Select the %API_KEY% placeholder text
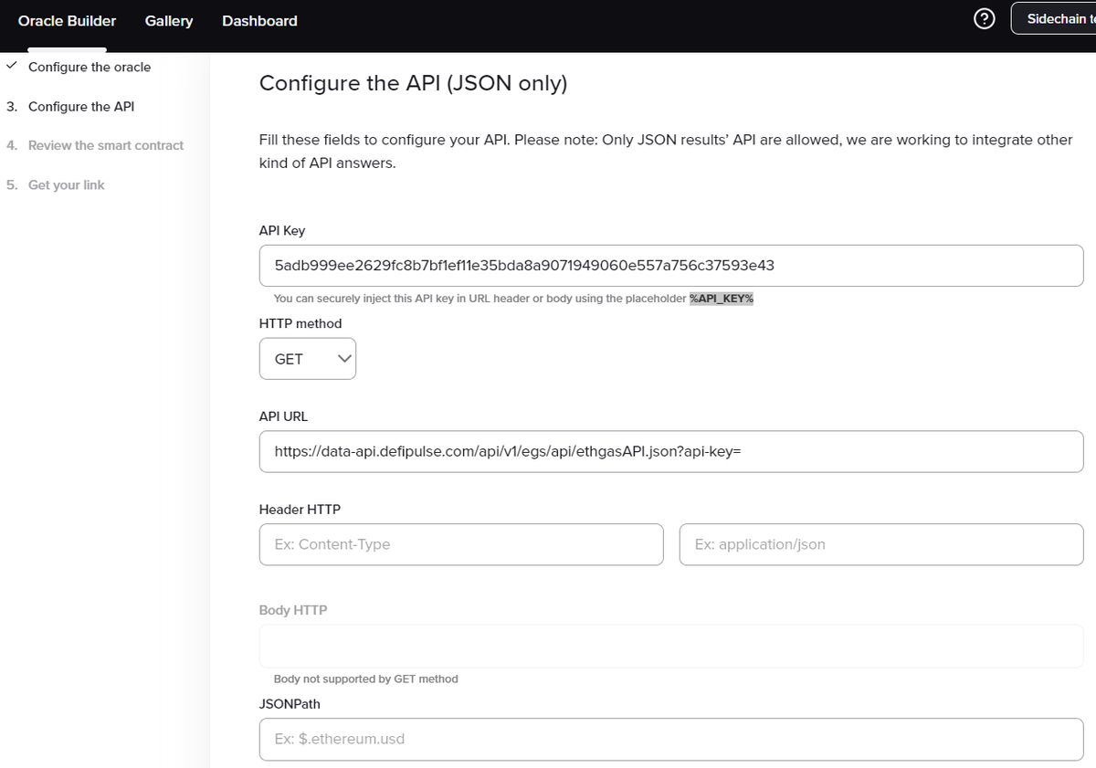1096x768 pixels. click(x=722, y=299)
